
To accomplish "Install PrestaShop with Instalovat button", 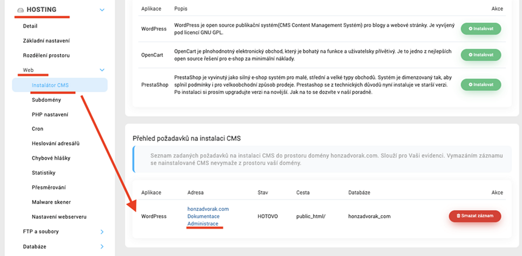I will pyautogui.click(x=481, y=85).
